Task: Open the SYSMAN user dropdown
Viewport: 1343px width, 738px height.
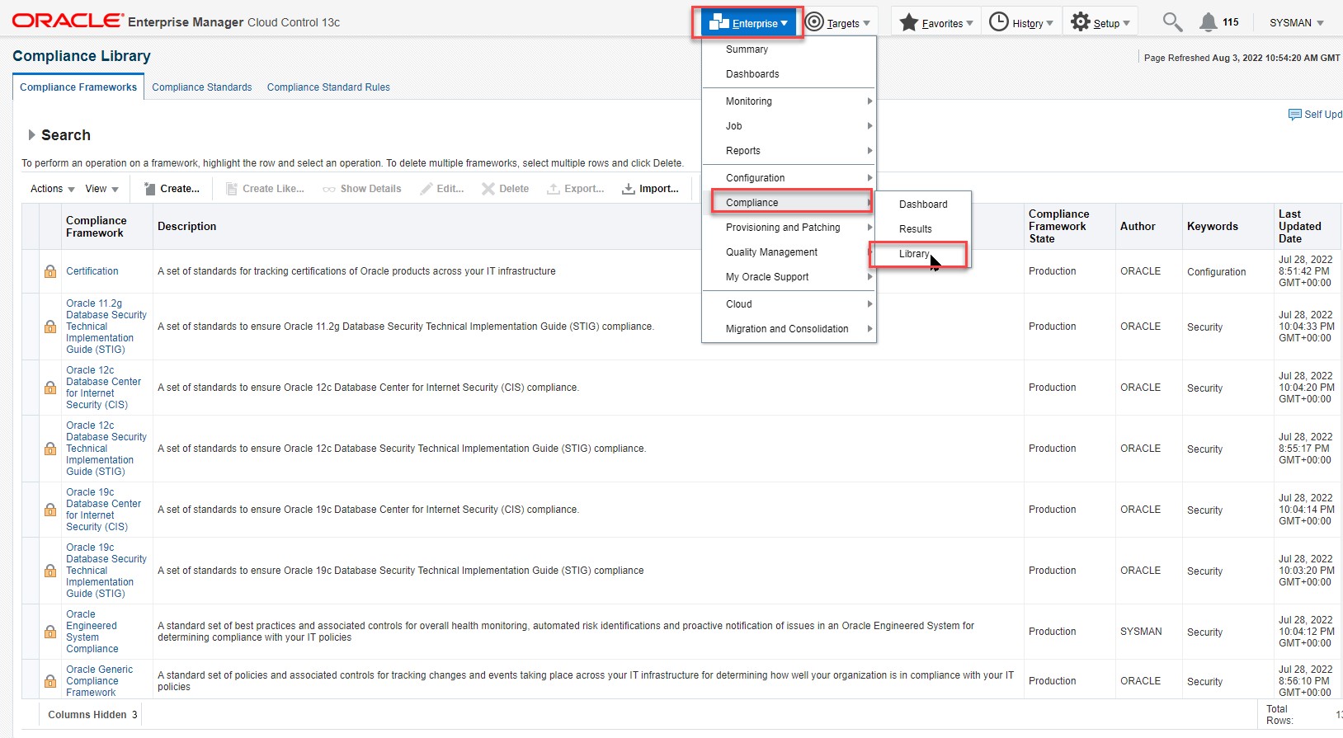Action: (1297, 22)
